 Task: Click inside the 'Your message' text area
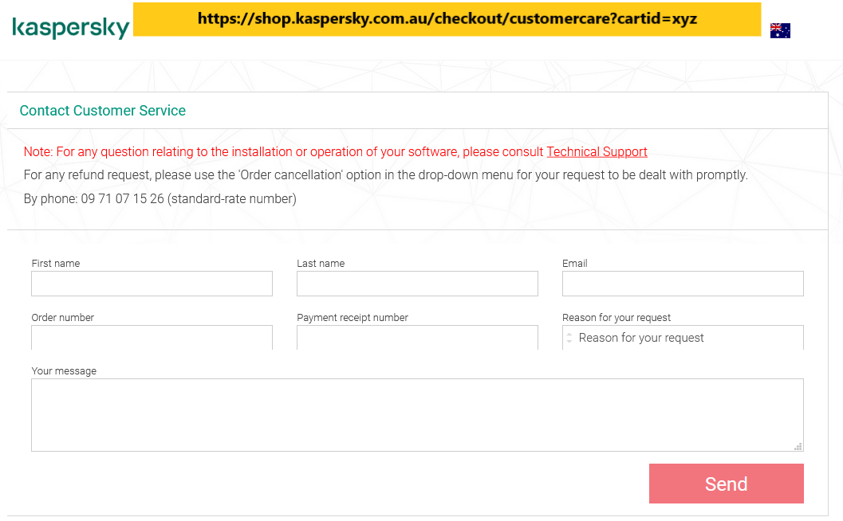click(417, 414)
